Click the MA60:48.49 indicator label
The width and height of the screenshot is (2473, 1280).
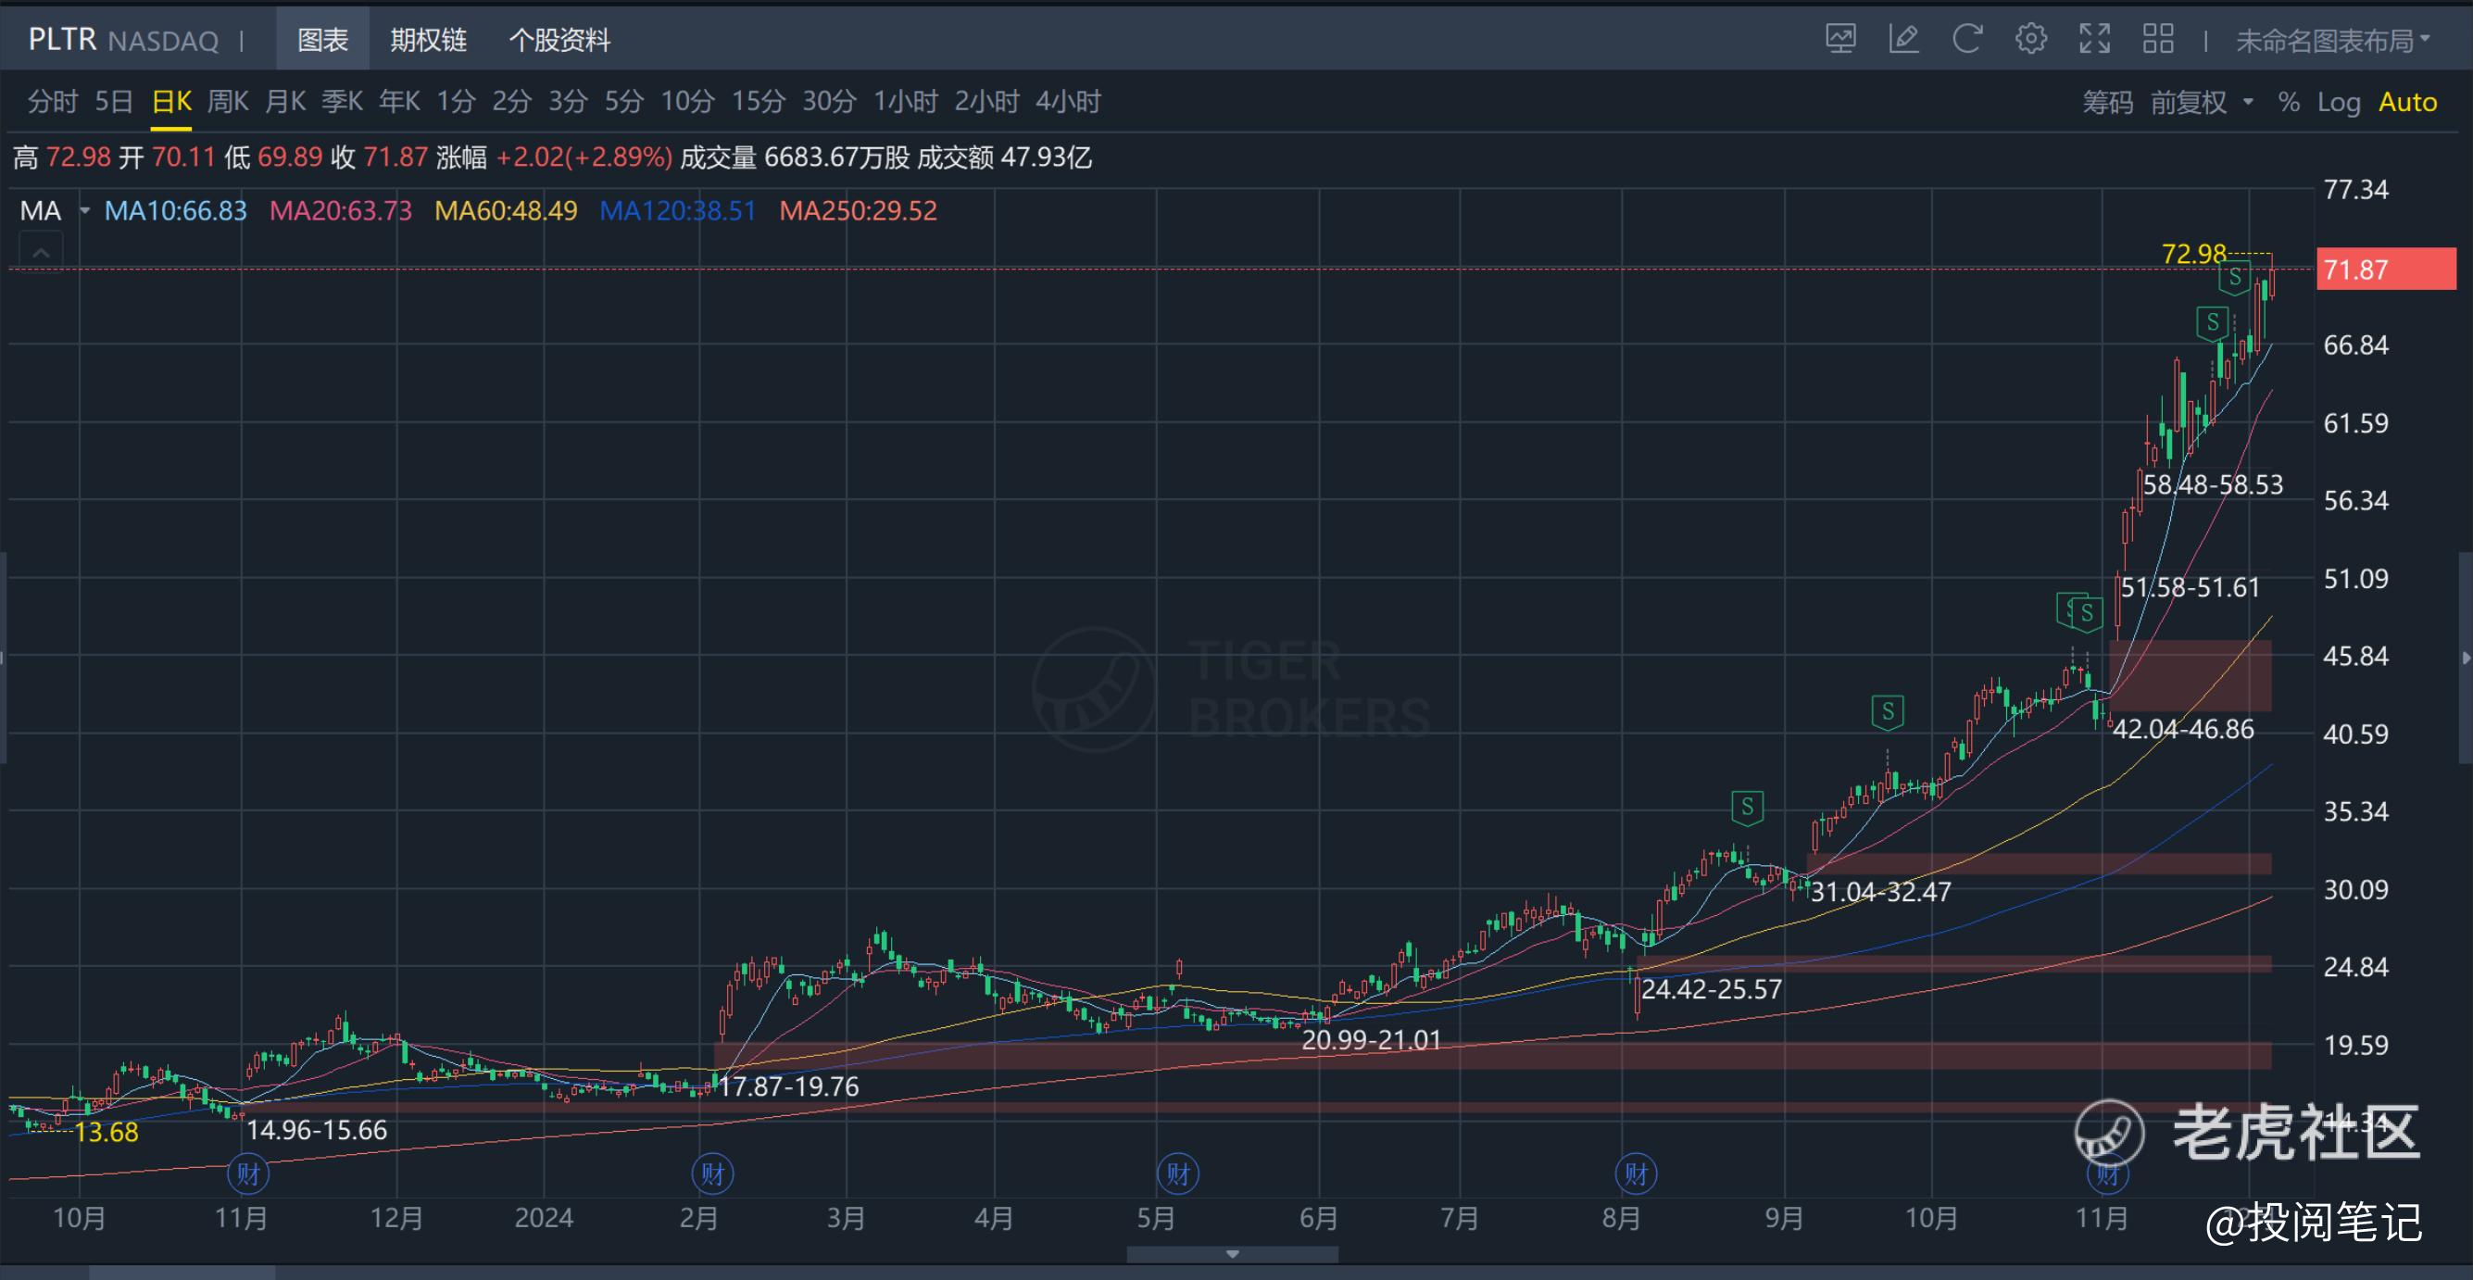tap(506, 210)
